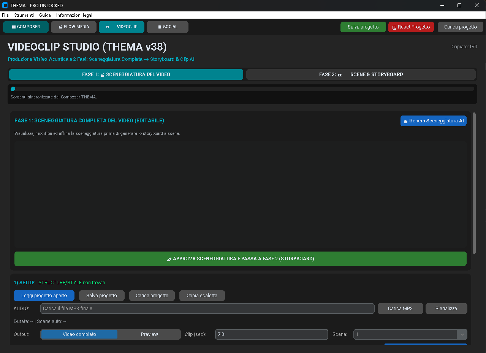Image resolution: width=486 pixels, height=353 pixels.
Task: Click Carica progetto in the Setup section
Action: point(152,296)
